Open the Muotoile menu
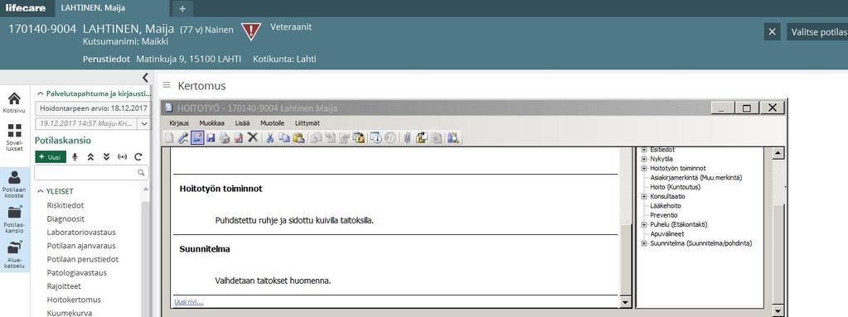 tap(272, 122)
